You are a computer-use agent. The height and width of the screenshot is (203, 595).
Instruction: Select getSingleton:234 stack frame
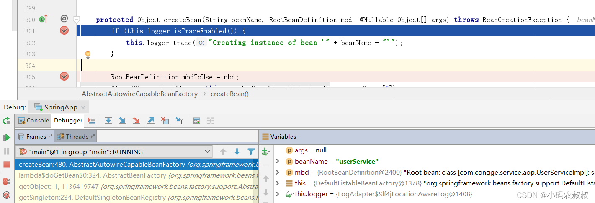(x=137, y=197)
